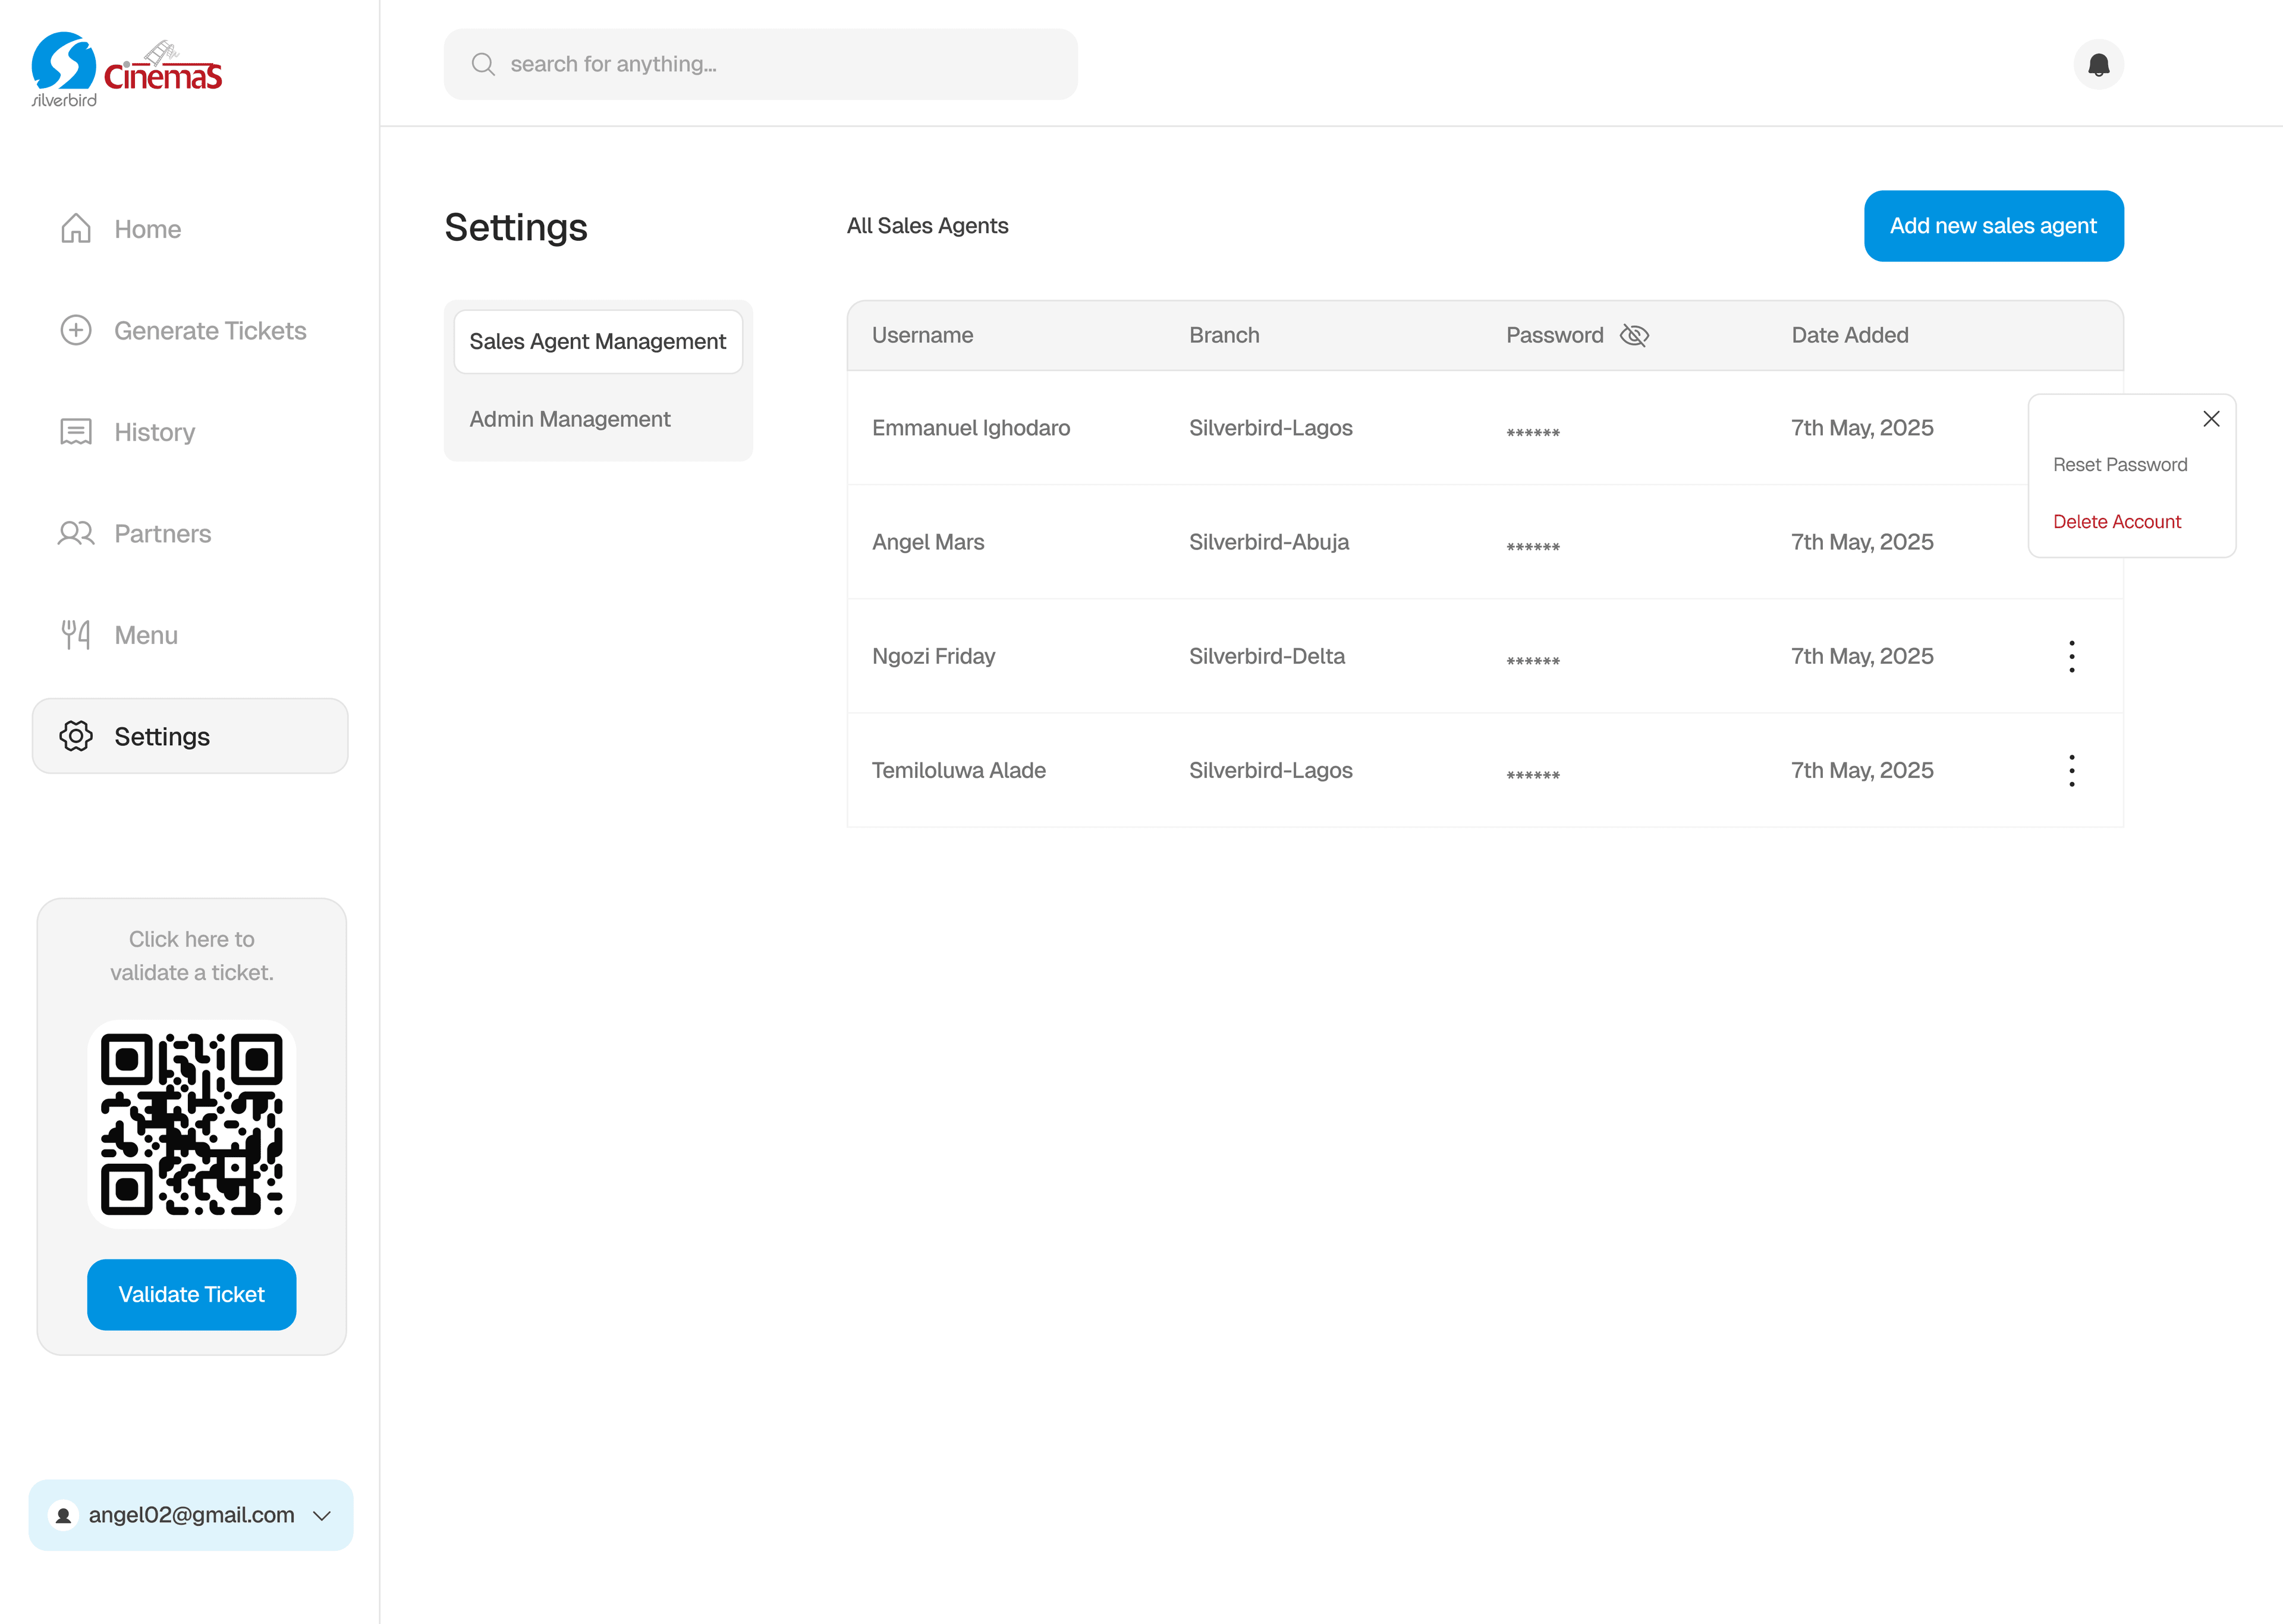Click the Username column header
The image size is (2283, 1624).
click(922, 335)
